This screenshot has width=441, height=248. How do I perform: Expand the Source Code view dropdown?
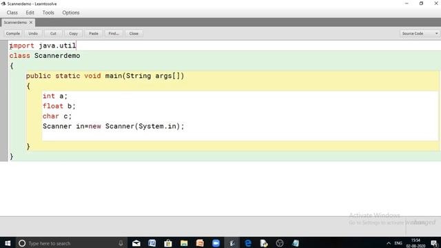click(x=420, y=34)
